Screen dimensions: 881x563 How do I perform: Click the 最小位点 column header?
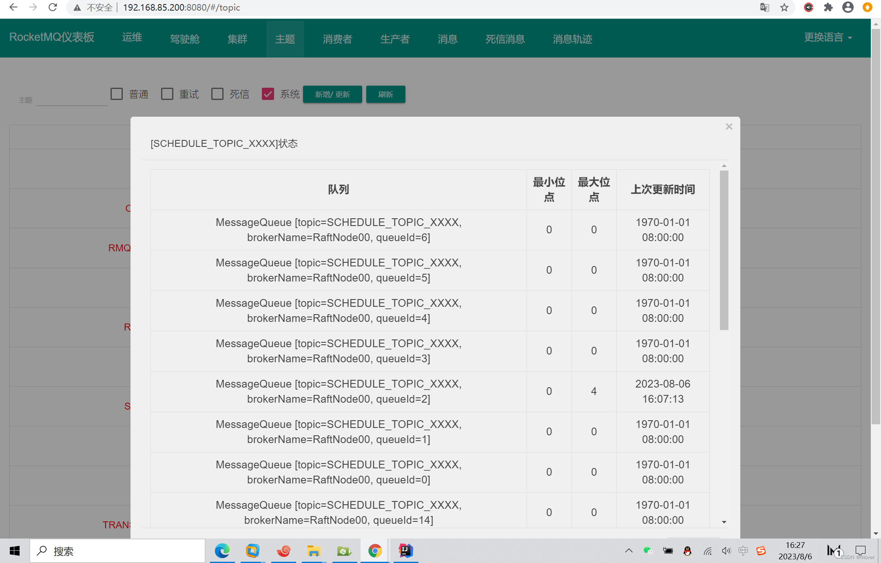click(x=549, y=189)
